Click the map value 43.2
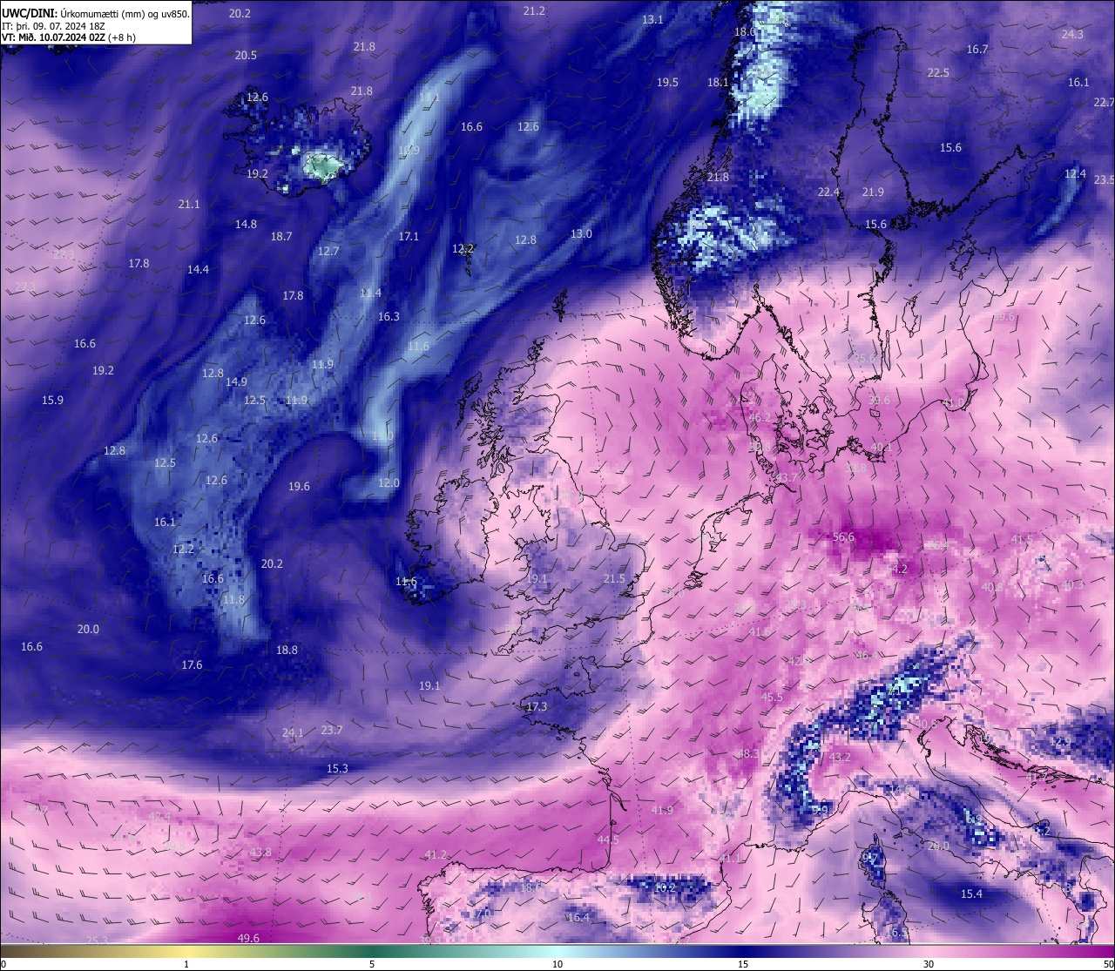1115x971 pixels. (x=840, y=758)
